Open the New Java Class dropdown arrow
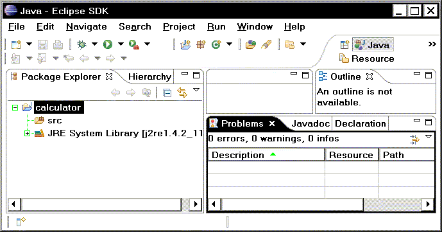This screenshot has width=442, height=232. click(230, 44)
